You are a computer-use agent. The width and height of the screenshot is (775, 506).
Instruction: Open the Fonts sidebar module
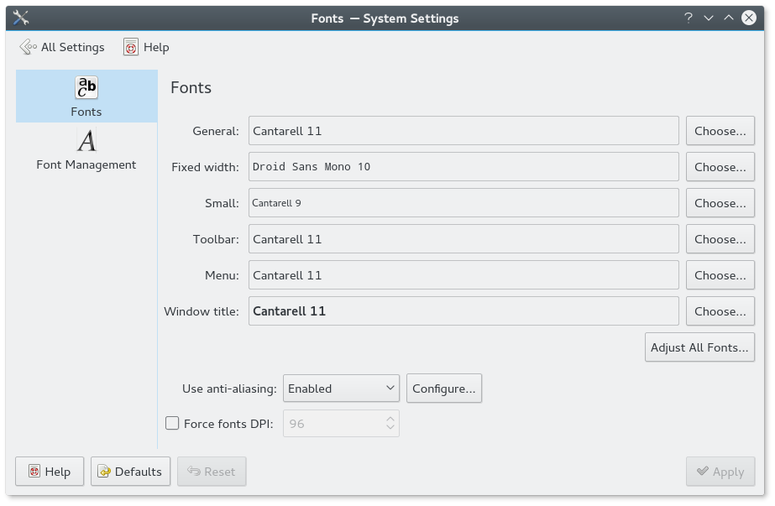(x=86, y=96)
